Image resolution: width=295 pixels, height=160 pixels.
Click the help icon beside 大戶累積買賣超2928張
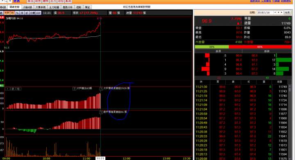(x=101, y=89)
